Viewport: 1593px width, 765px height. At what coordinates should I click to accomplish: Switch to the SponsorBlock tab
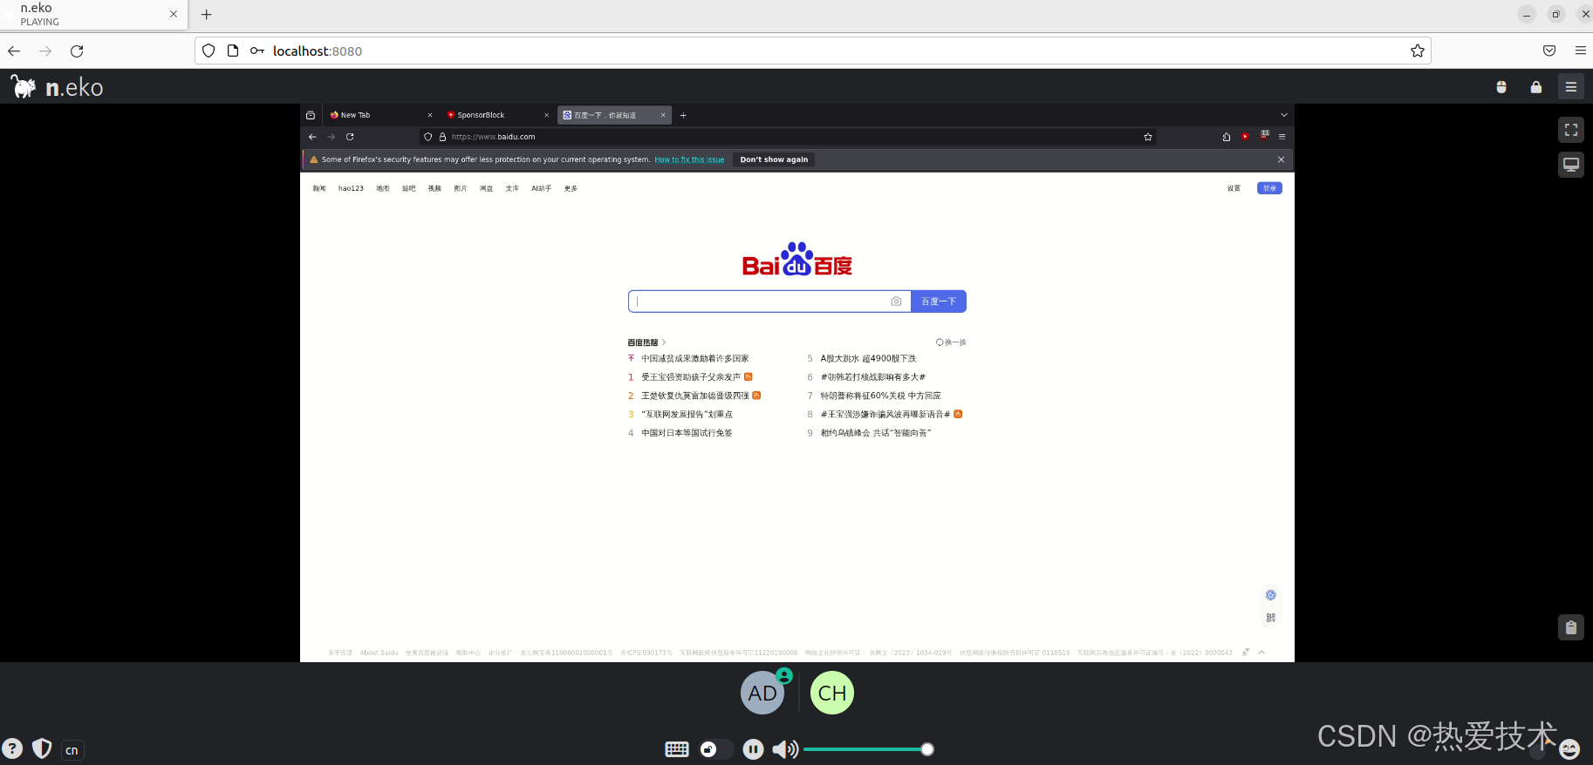(497, 115)
